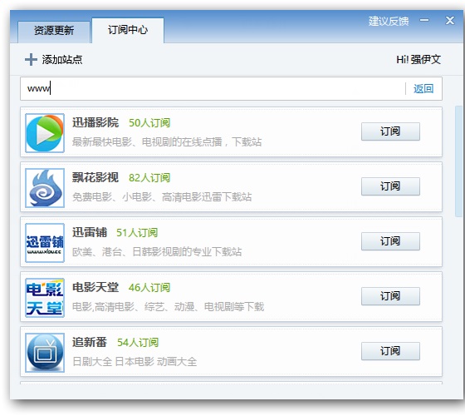This screenshot has width=465, height=416.
Task: Click description 电影,高清电影、综艺、动漫、电视剧等下载
Action: tap(168, 307)
